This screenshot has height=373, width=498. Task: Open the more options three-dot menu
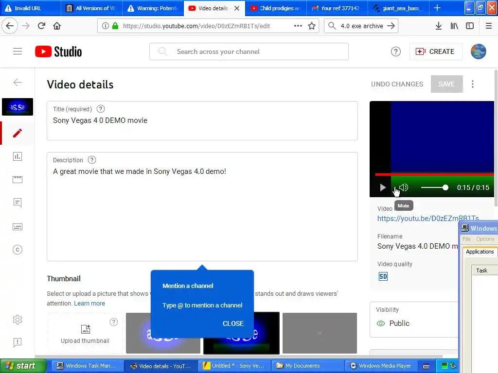473,84
